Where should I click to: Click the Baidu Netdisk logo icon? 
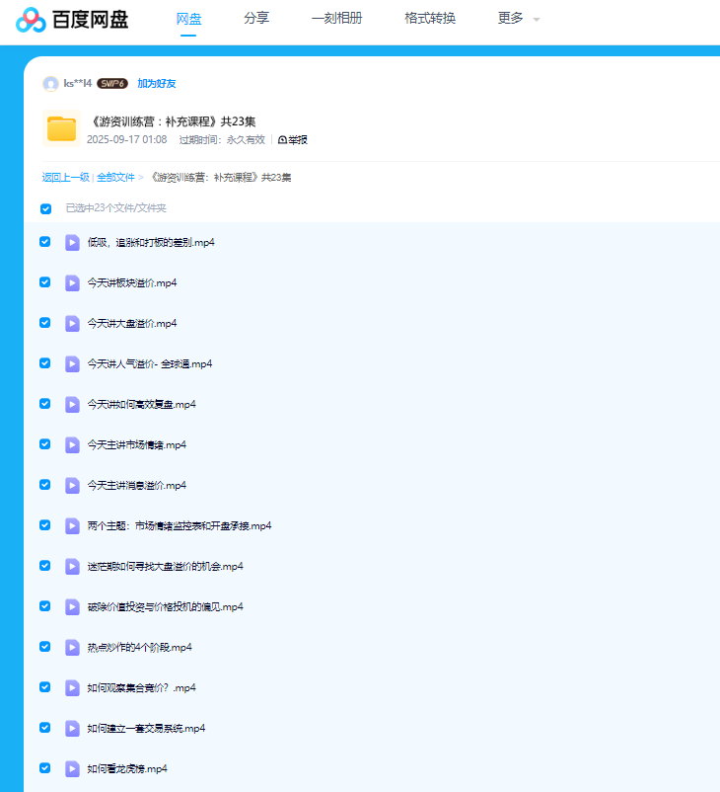[x=31, y=20]
